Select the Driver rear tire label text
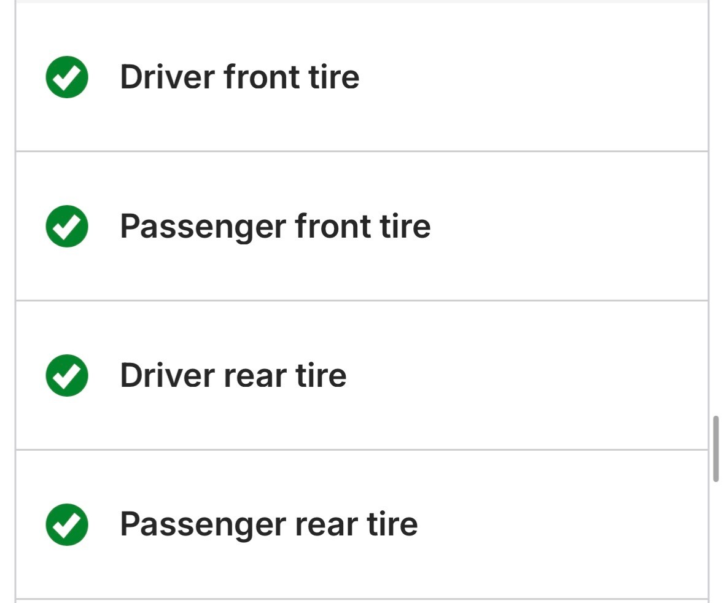This screenshot has height=603, width=724. click(233, 375)
